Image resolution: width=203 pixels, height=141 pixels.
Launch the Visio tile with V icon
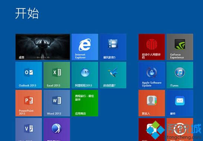(x=29, y=129)
